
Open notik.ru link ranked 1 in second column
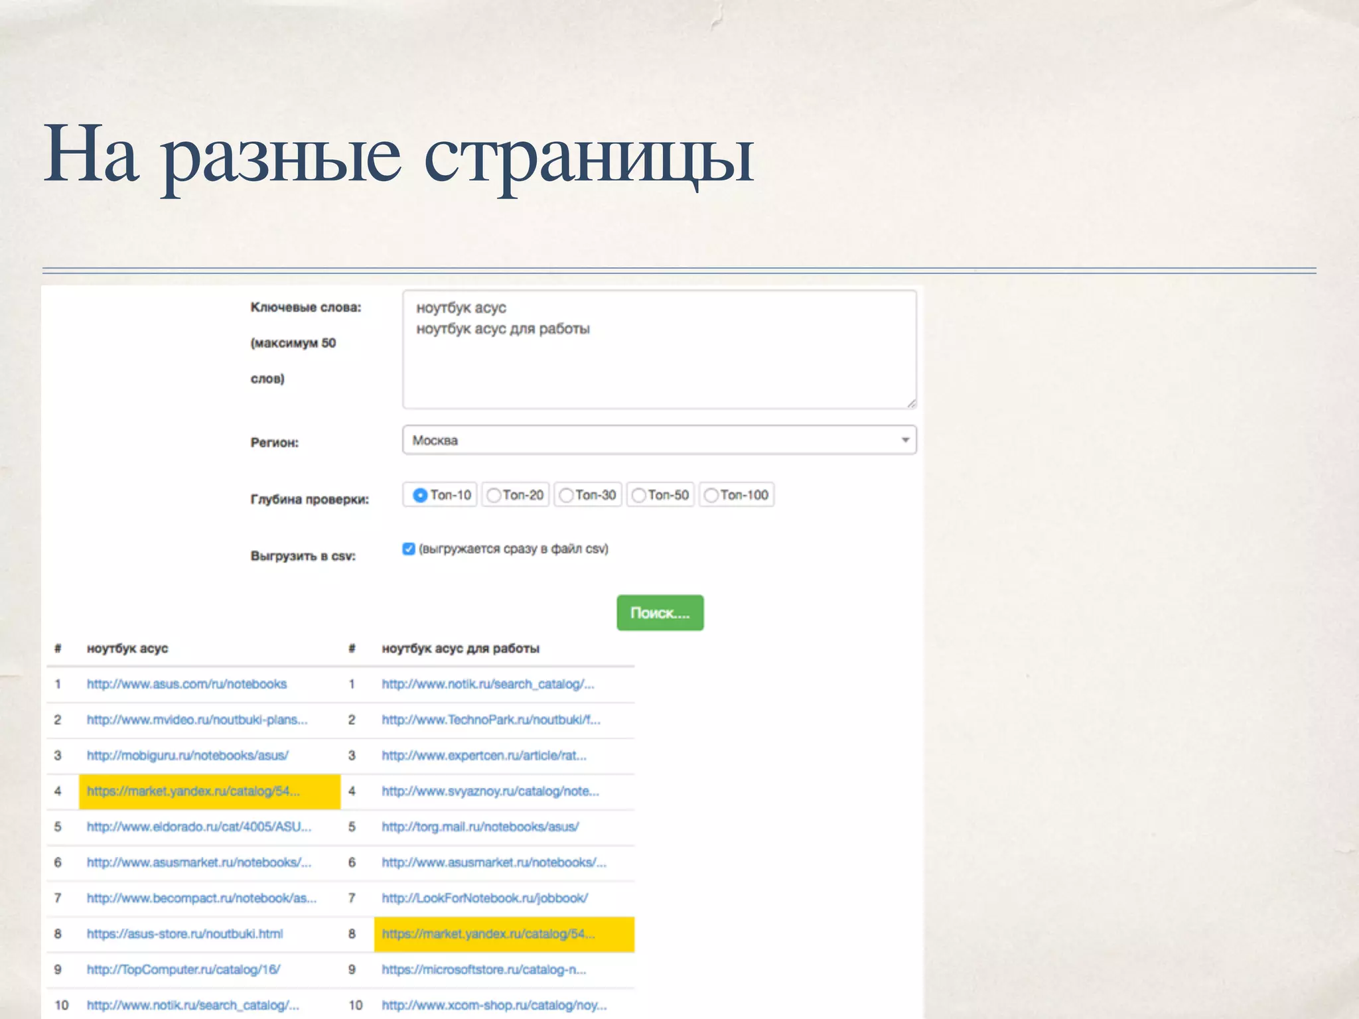click(488, 684)
